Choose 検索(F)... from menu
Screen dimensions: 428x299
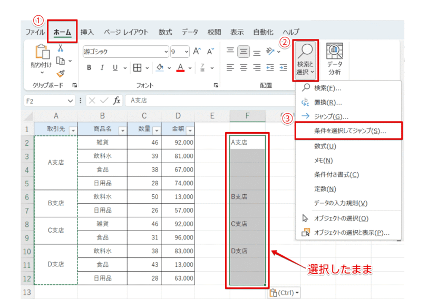pos(348,88)
